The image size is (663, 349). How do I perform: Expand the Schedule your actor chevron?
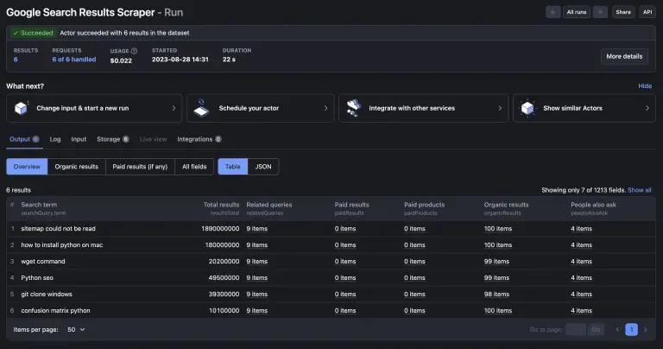pos(325,109)
